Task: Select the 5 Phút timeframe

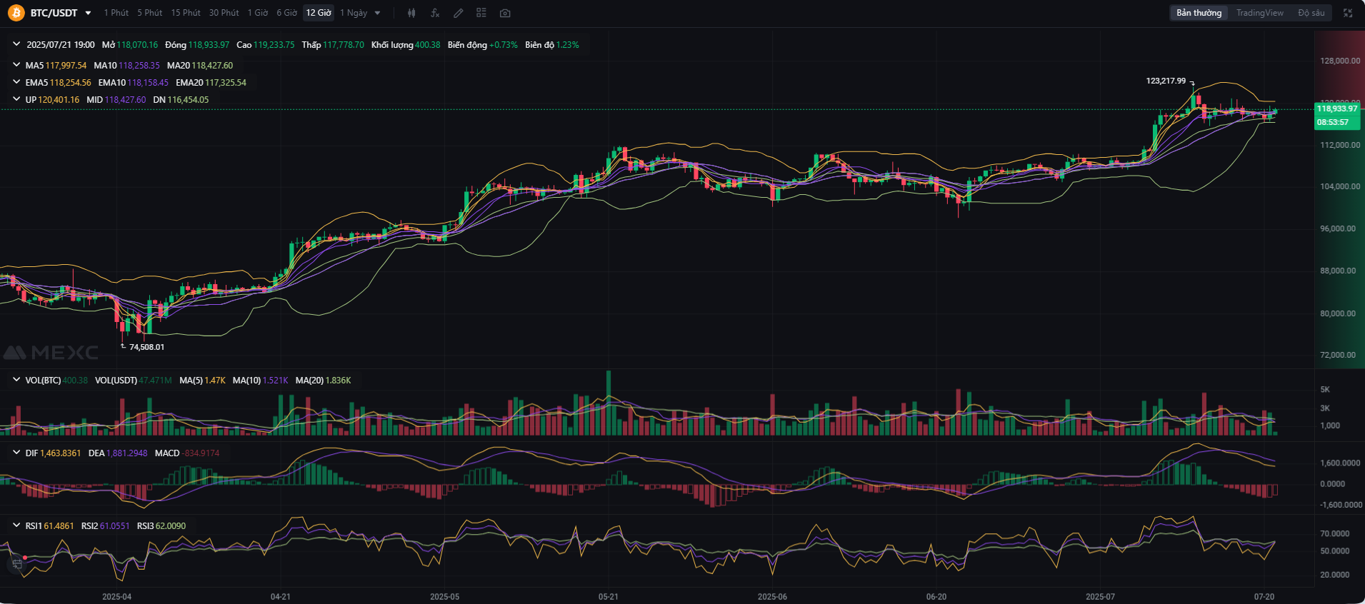Action: click(150, 13)
